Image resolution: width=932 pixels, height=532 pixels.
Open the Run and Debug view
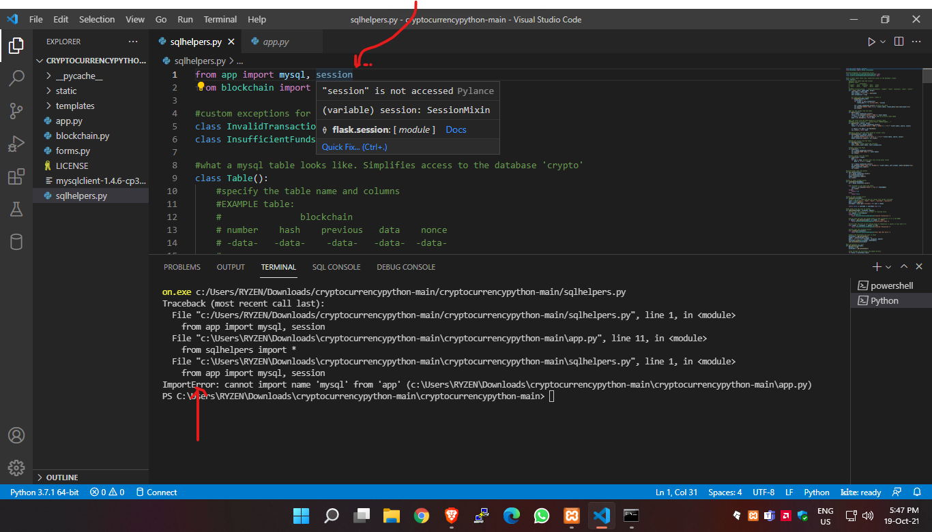[16, 144]
